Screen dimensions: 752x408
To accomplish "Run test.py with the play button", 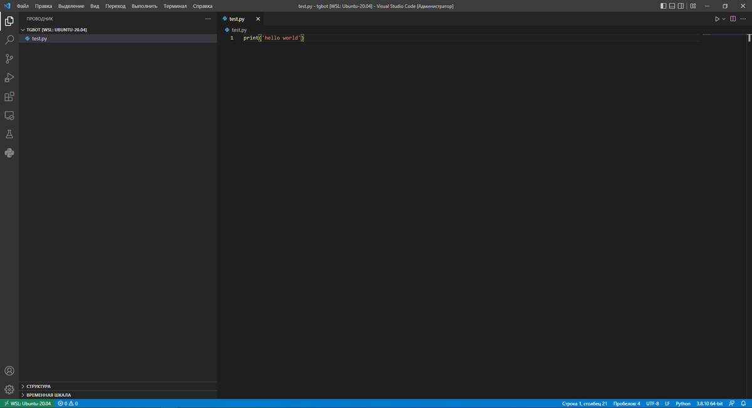I will (716, 18).
